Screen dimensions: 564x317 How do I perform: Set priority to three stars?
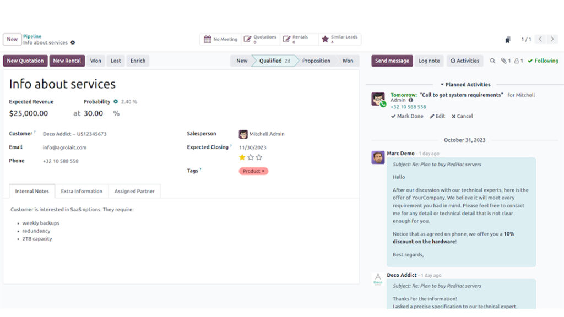[x=259, y=157]
